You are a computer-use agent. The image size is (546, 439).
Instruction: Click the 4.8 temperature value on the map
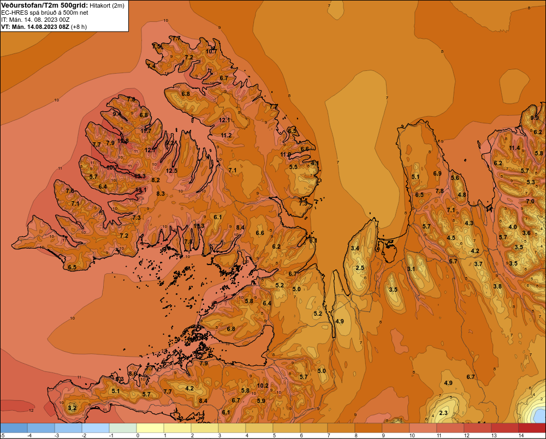tap(462, 195)
